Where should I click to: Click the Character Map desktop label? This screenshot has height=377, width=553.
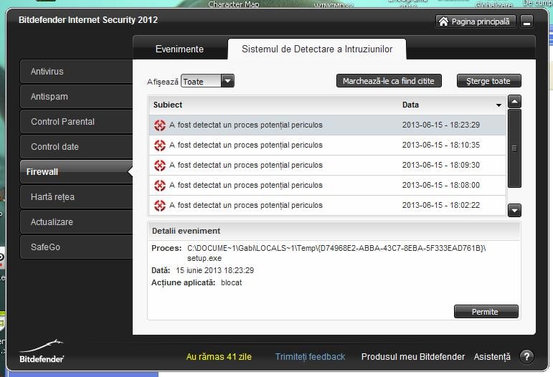(x=234, y=4)
